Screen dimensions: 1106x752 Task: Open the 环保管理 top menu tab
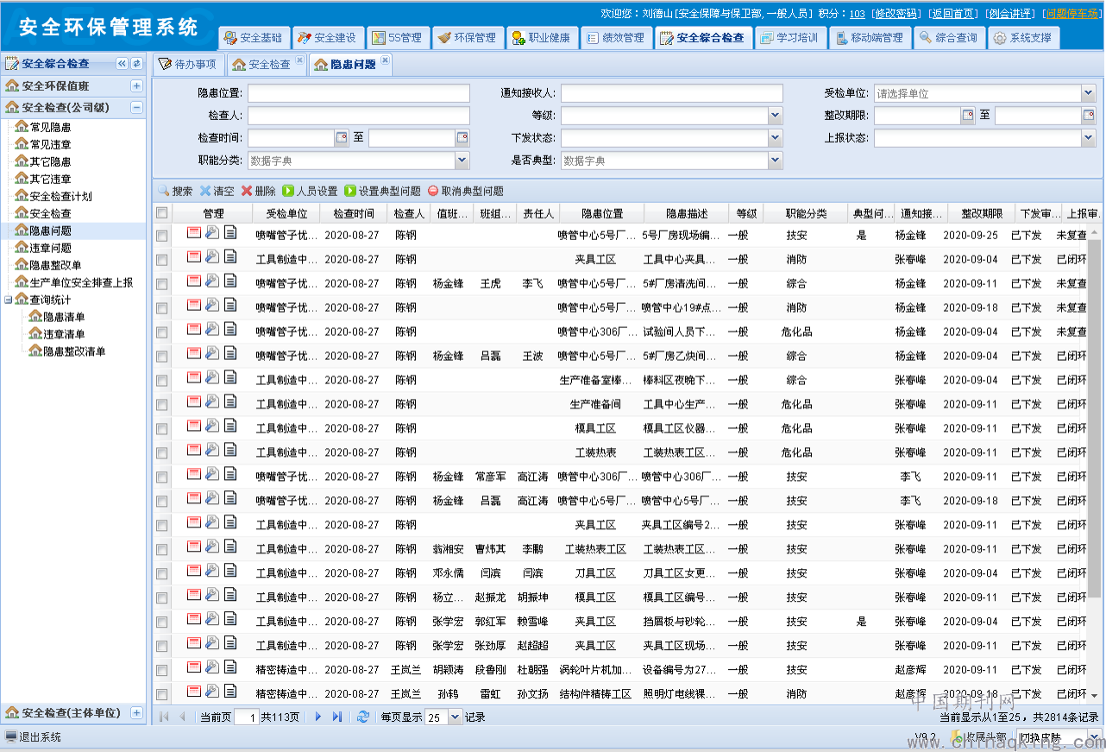tap(467, 38)
